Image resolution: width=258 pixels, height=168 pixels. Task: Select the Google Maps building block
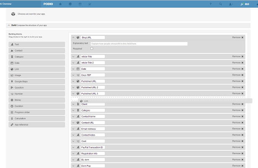coord(36,81)
